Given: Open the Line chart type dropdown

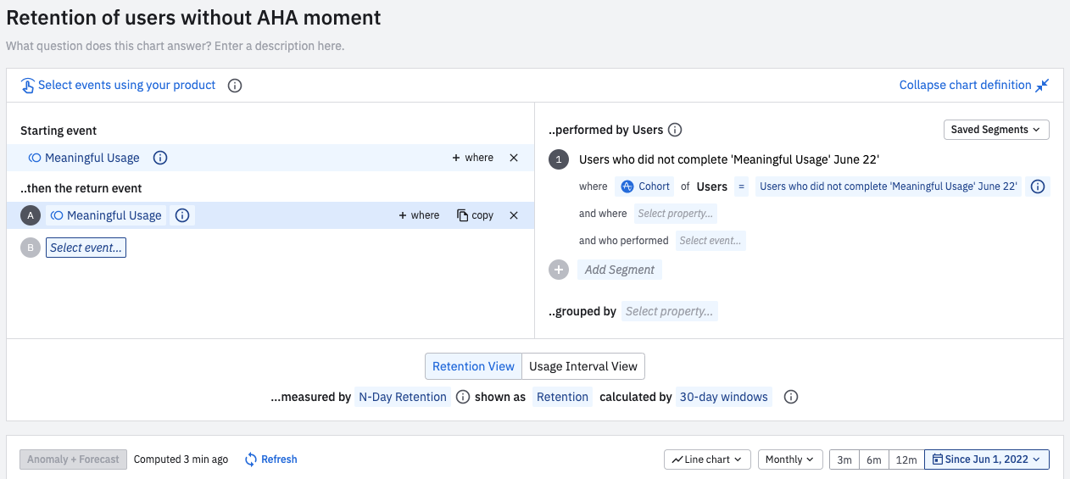Looking at the screenshot, I should (x=706, y=460).
